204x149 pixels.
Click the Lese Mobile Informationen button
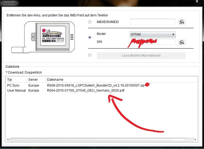[x=141, y=56]
